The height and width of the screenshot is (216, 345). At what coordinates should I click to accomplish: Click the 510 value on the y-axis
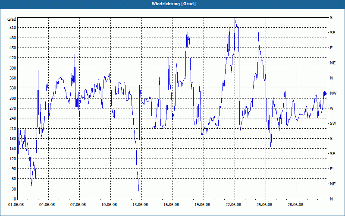[13, 28]
